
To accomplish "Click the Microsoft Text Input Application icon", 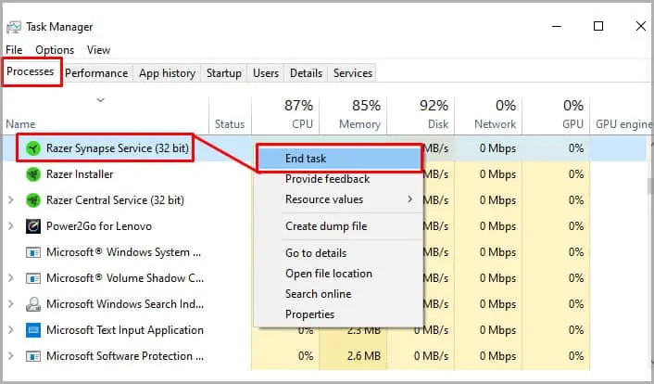I will tap(33, 330).
